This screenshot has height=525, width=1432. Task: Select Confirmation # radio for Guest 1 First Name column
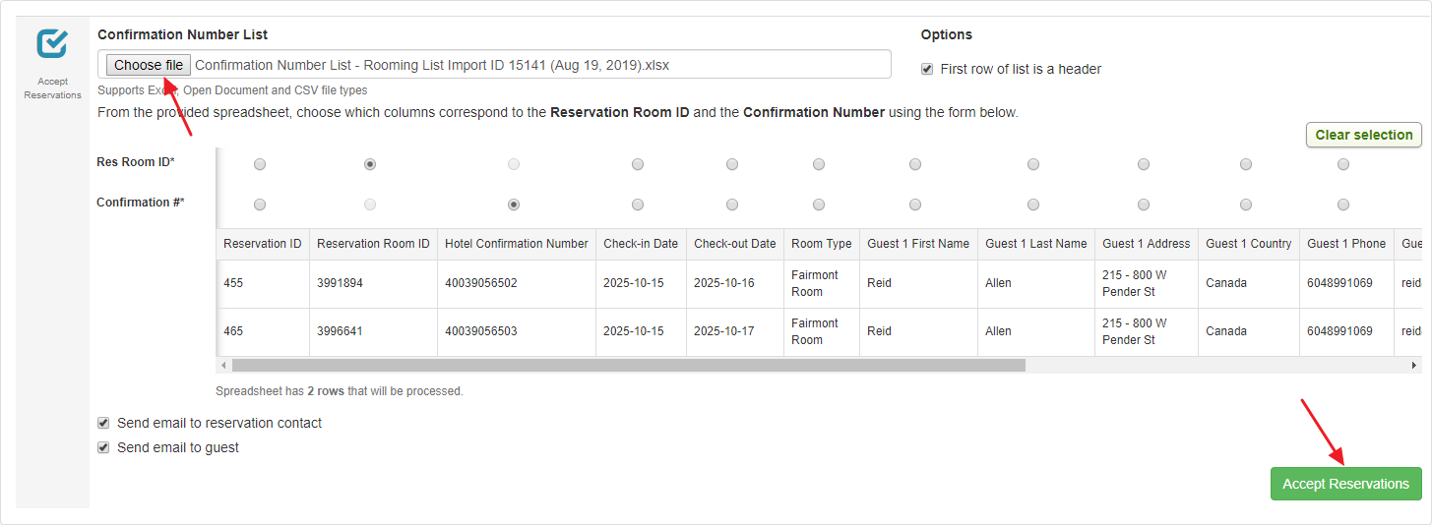coord(915,204)
